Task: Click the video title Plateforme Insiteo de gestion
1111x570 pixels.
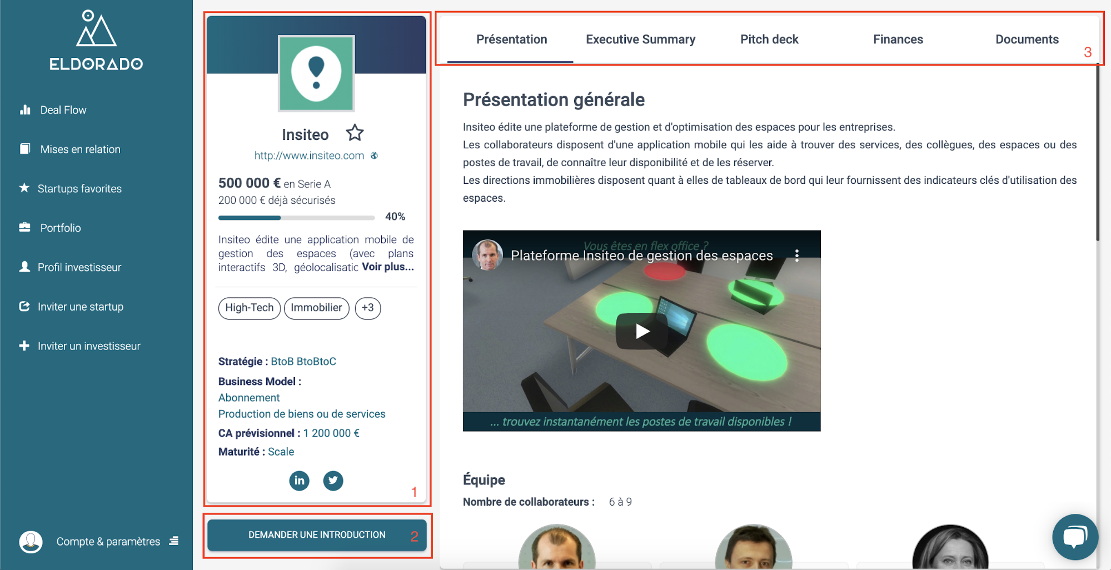Action: click(x=641, y=256)
